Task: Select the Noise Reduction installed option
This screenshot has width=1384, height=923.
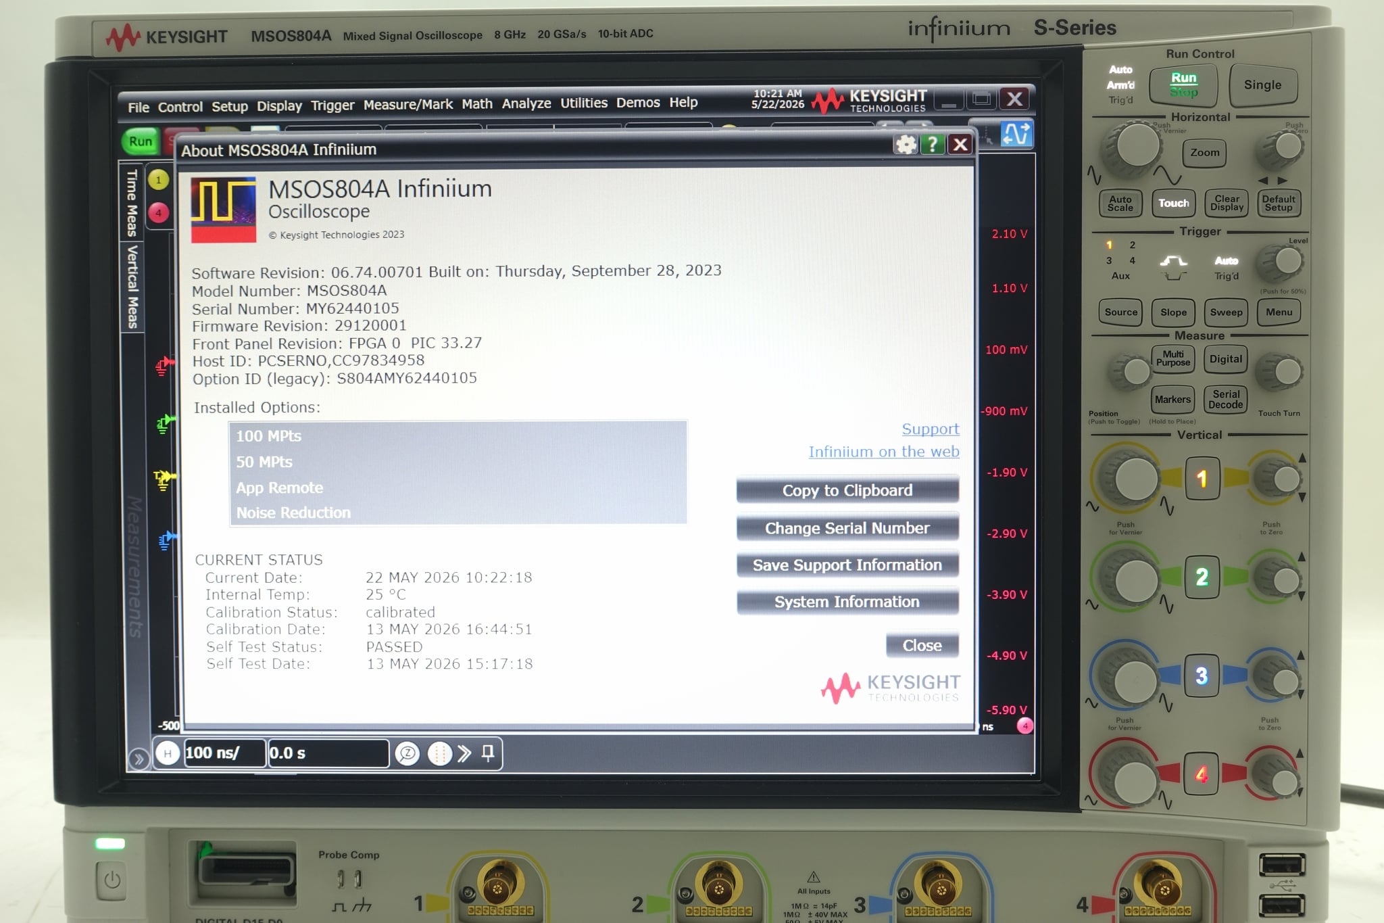Action: point(458,513)
